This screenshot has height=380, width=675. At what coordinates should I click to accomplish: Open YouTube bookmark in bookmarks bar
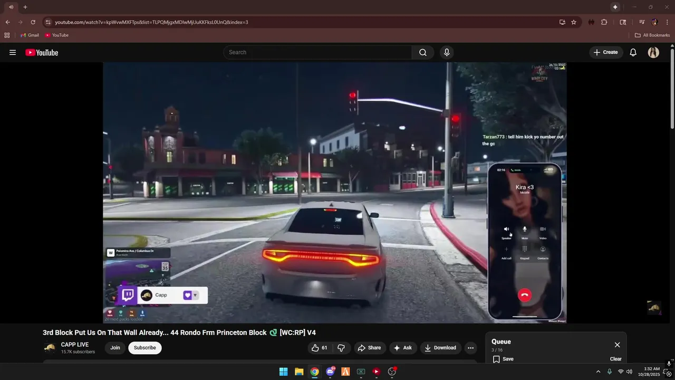(x=56, y=35)
